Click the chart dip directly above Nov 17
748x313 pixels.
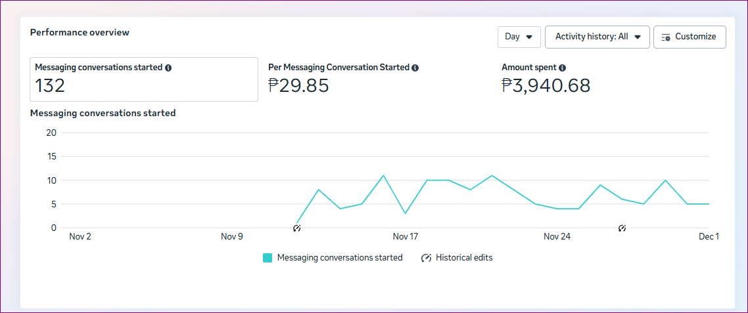click(x=405, y=213)
